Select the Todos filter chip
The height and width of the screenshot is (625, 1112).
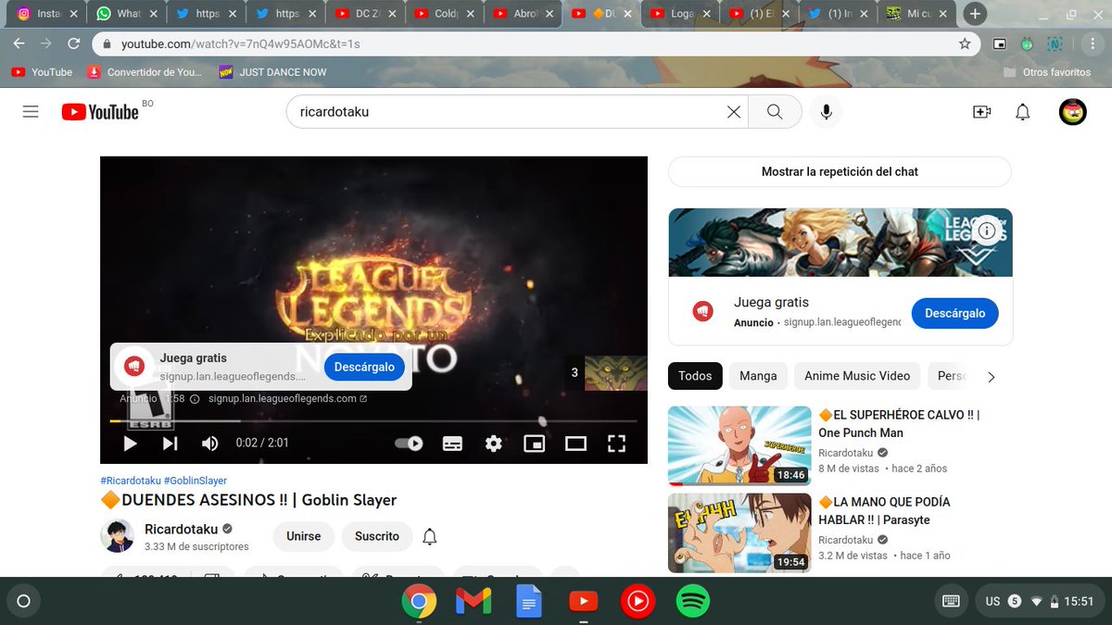(x=695, y=376)
